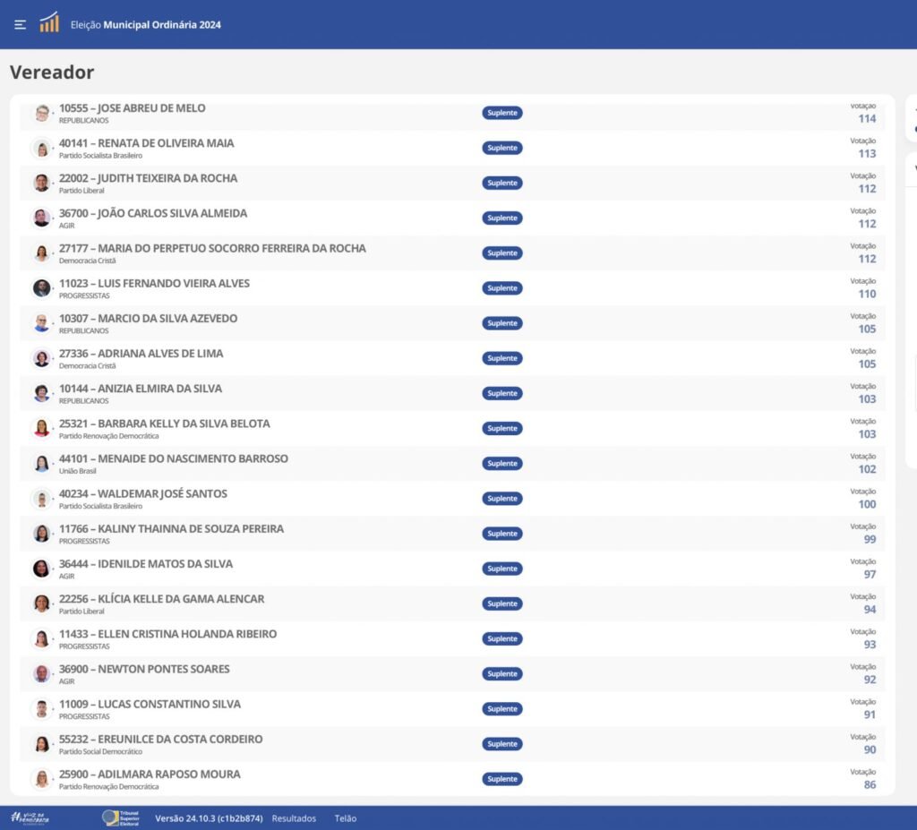
Task: Click the orange bar chart logo
Action: [49, 23]
